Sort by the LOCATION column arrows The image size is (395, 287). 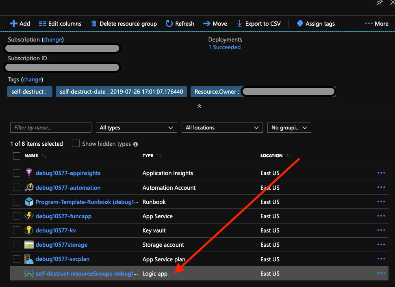coord(289,156)
